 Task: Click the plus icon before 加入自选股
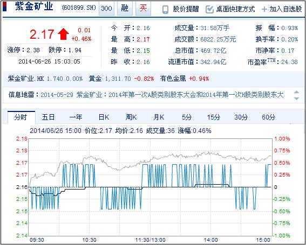tap(264, 9)
